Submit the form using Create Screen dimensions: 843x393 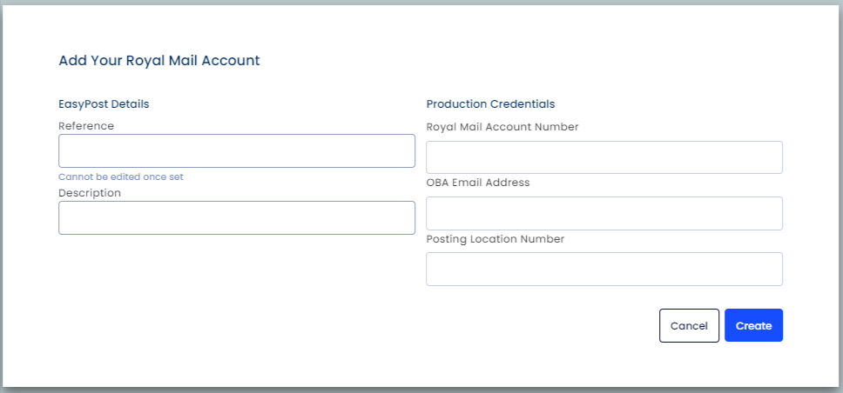point(754,325)
